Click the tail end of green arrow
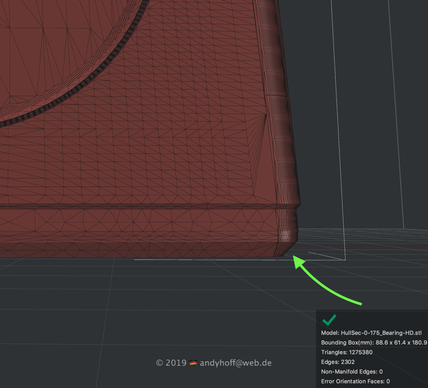Viewport: 428px width, 388px height. point(360,304)
